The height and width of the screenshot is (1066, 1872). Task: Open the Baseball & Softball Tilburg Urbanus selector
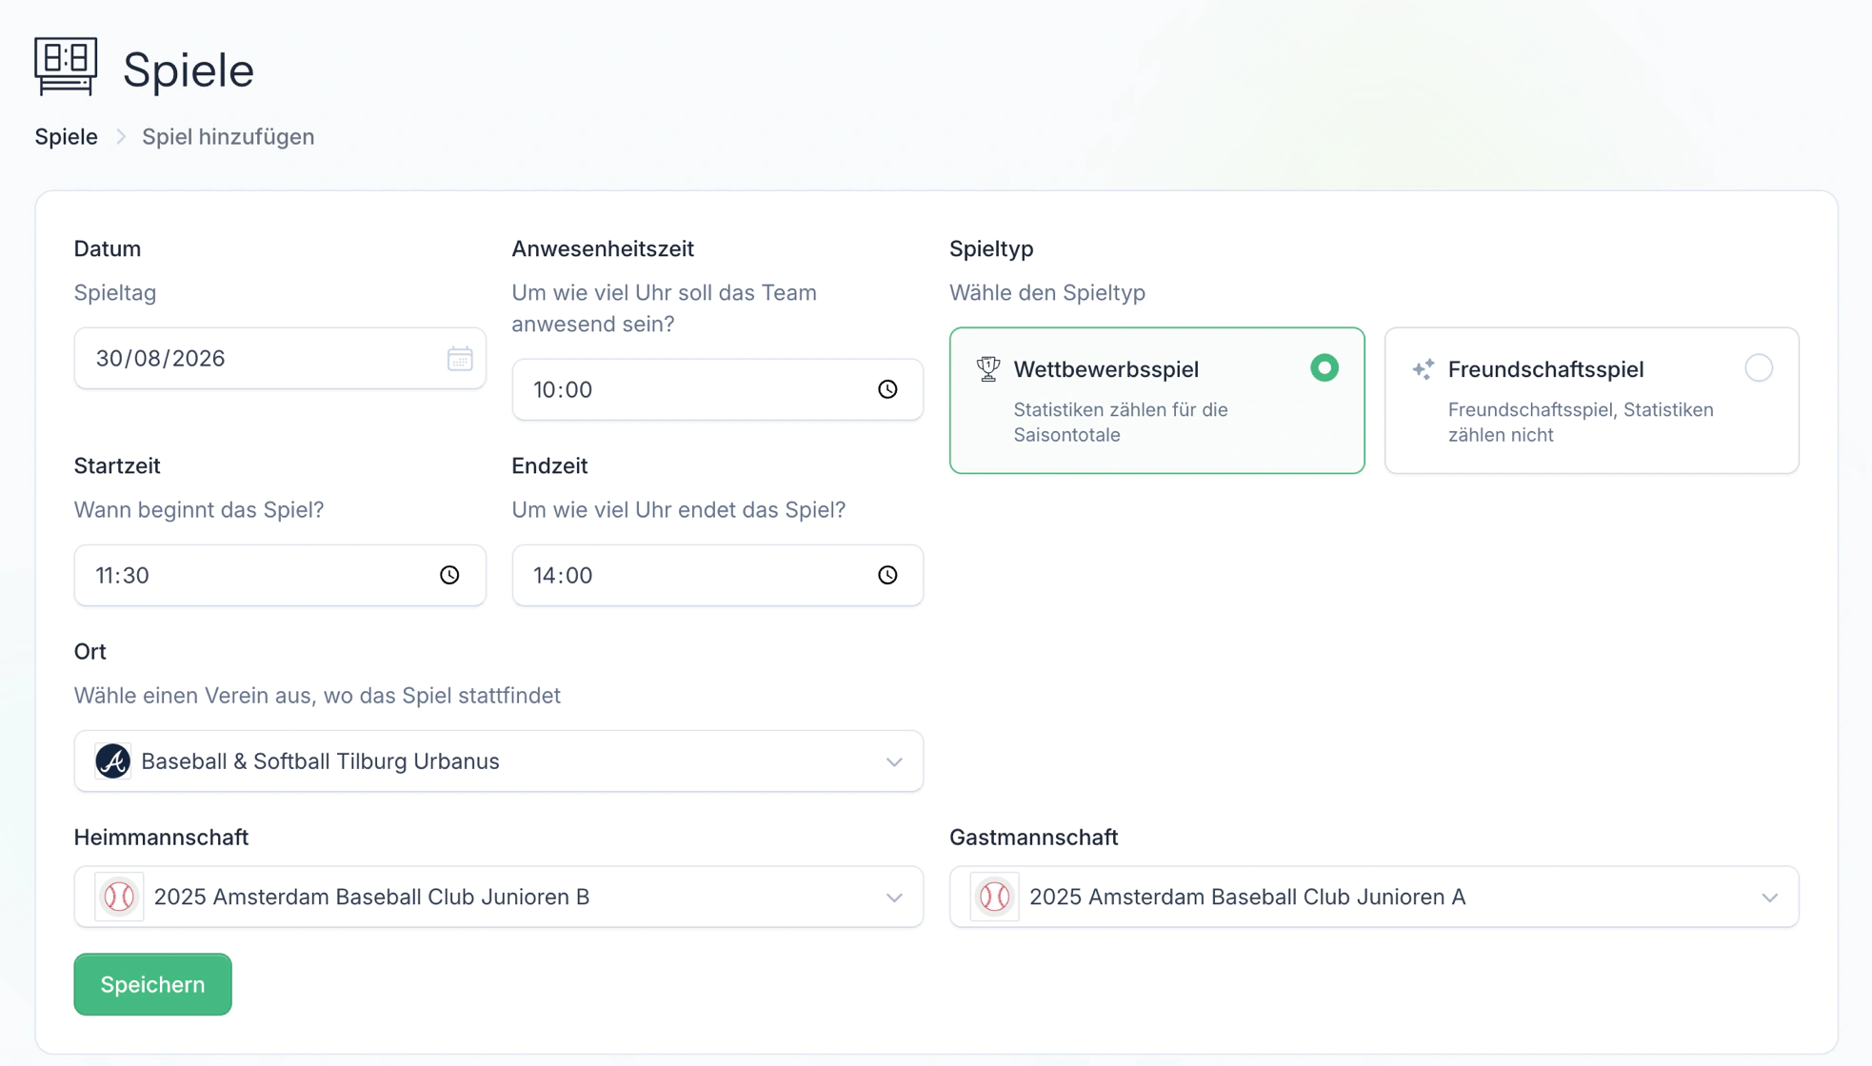click(x=499, y=761)
